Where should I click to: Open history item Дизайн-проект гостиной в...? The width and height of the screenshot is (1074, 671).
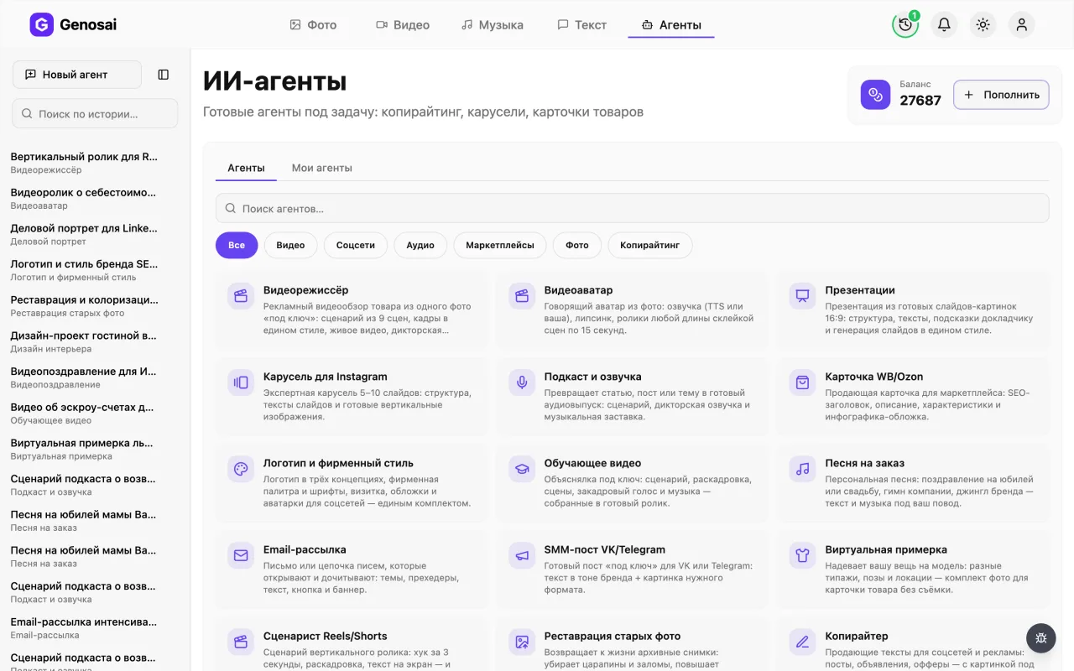pos(84,341)
